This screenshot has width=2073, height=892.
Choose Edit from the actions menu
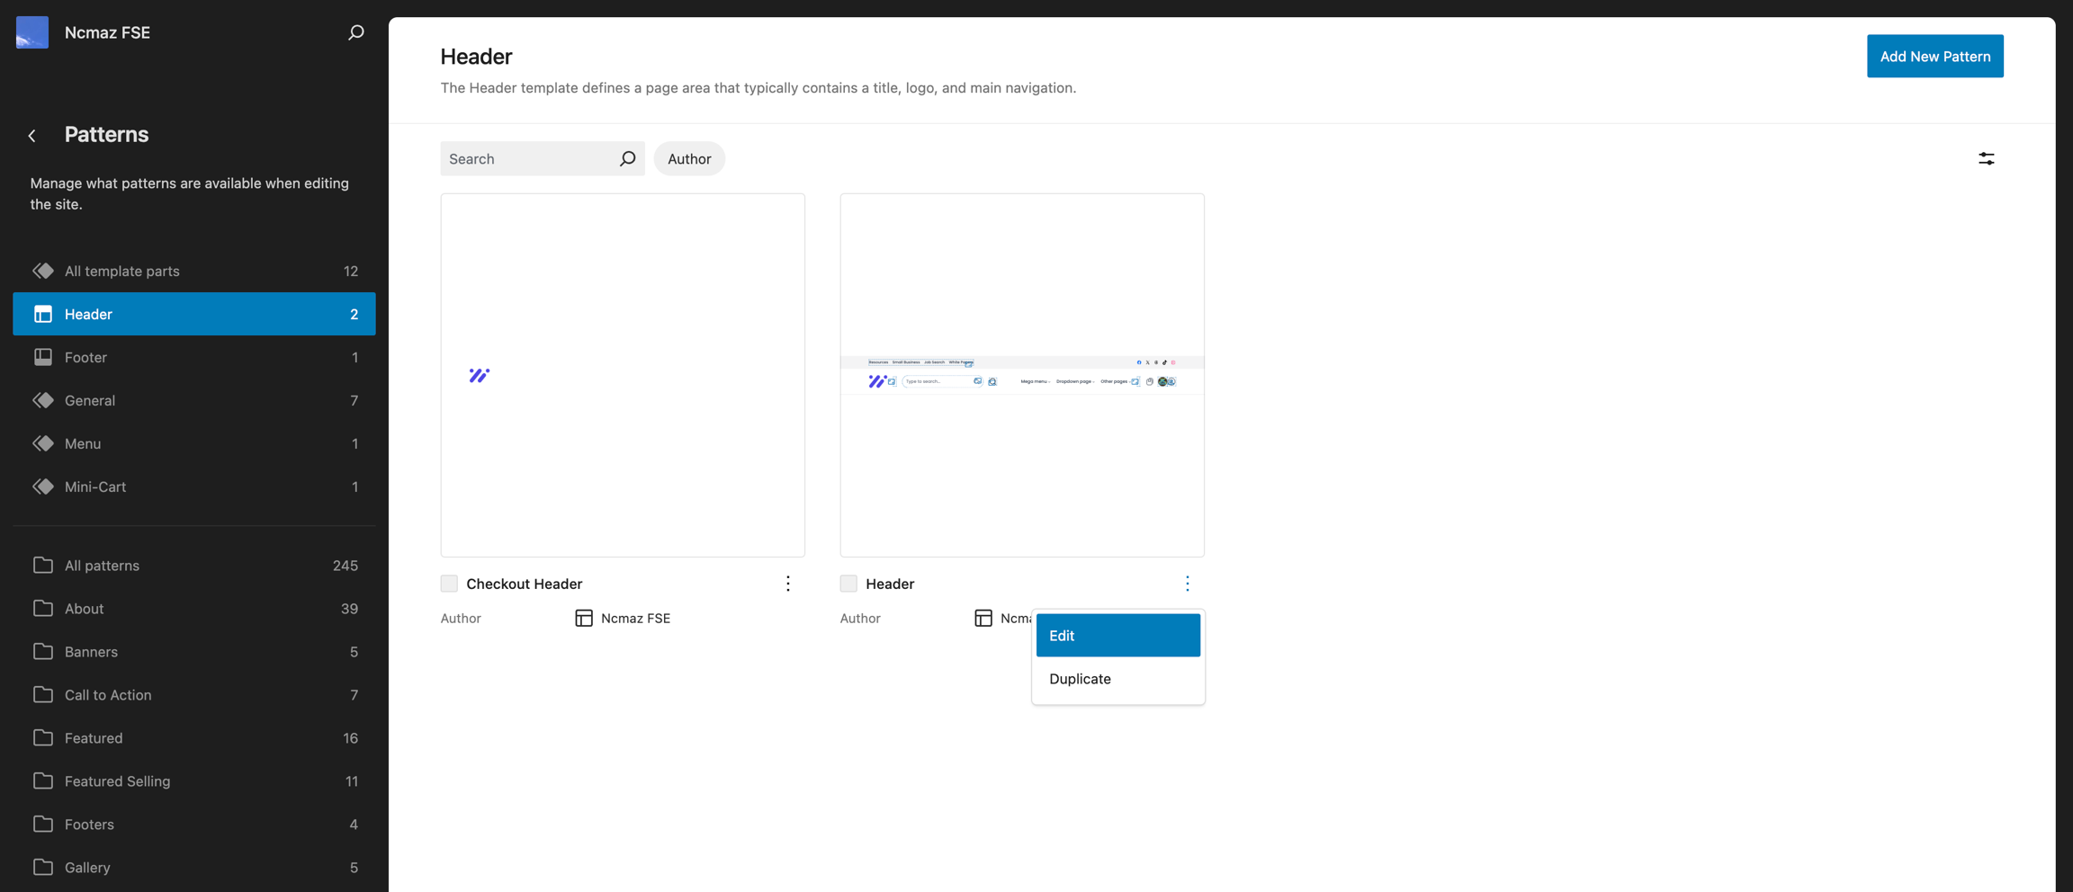pos(1117,636)
